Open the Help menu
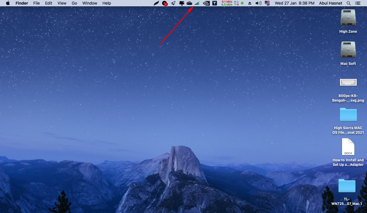The image size is (367, 213). point(106,3)
